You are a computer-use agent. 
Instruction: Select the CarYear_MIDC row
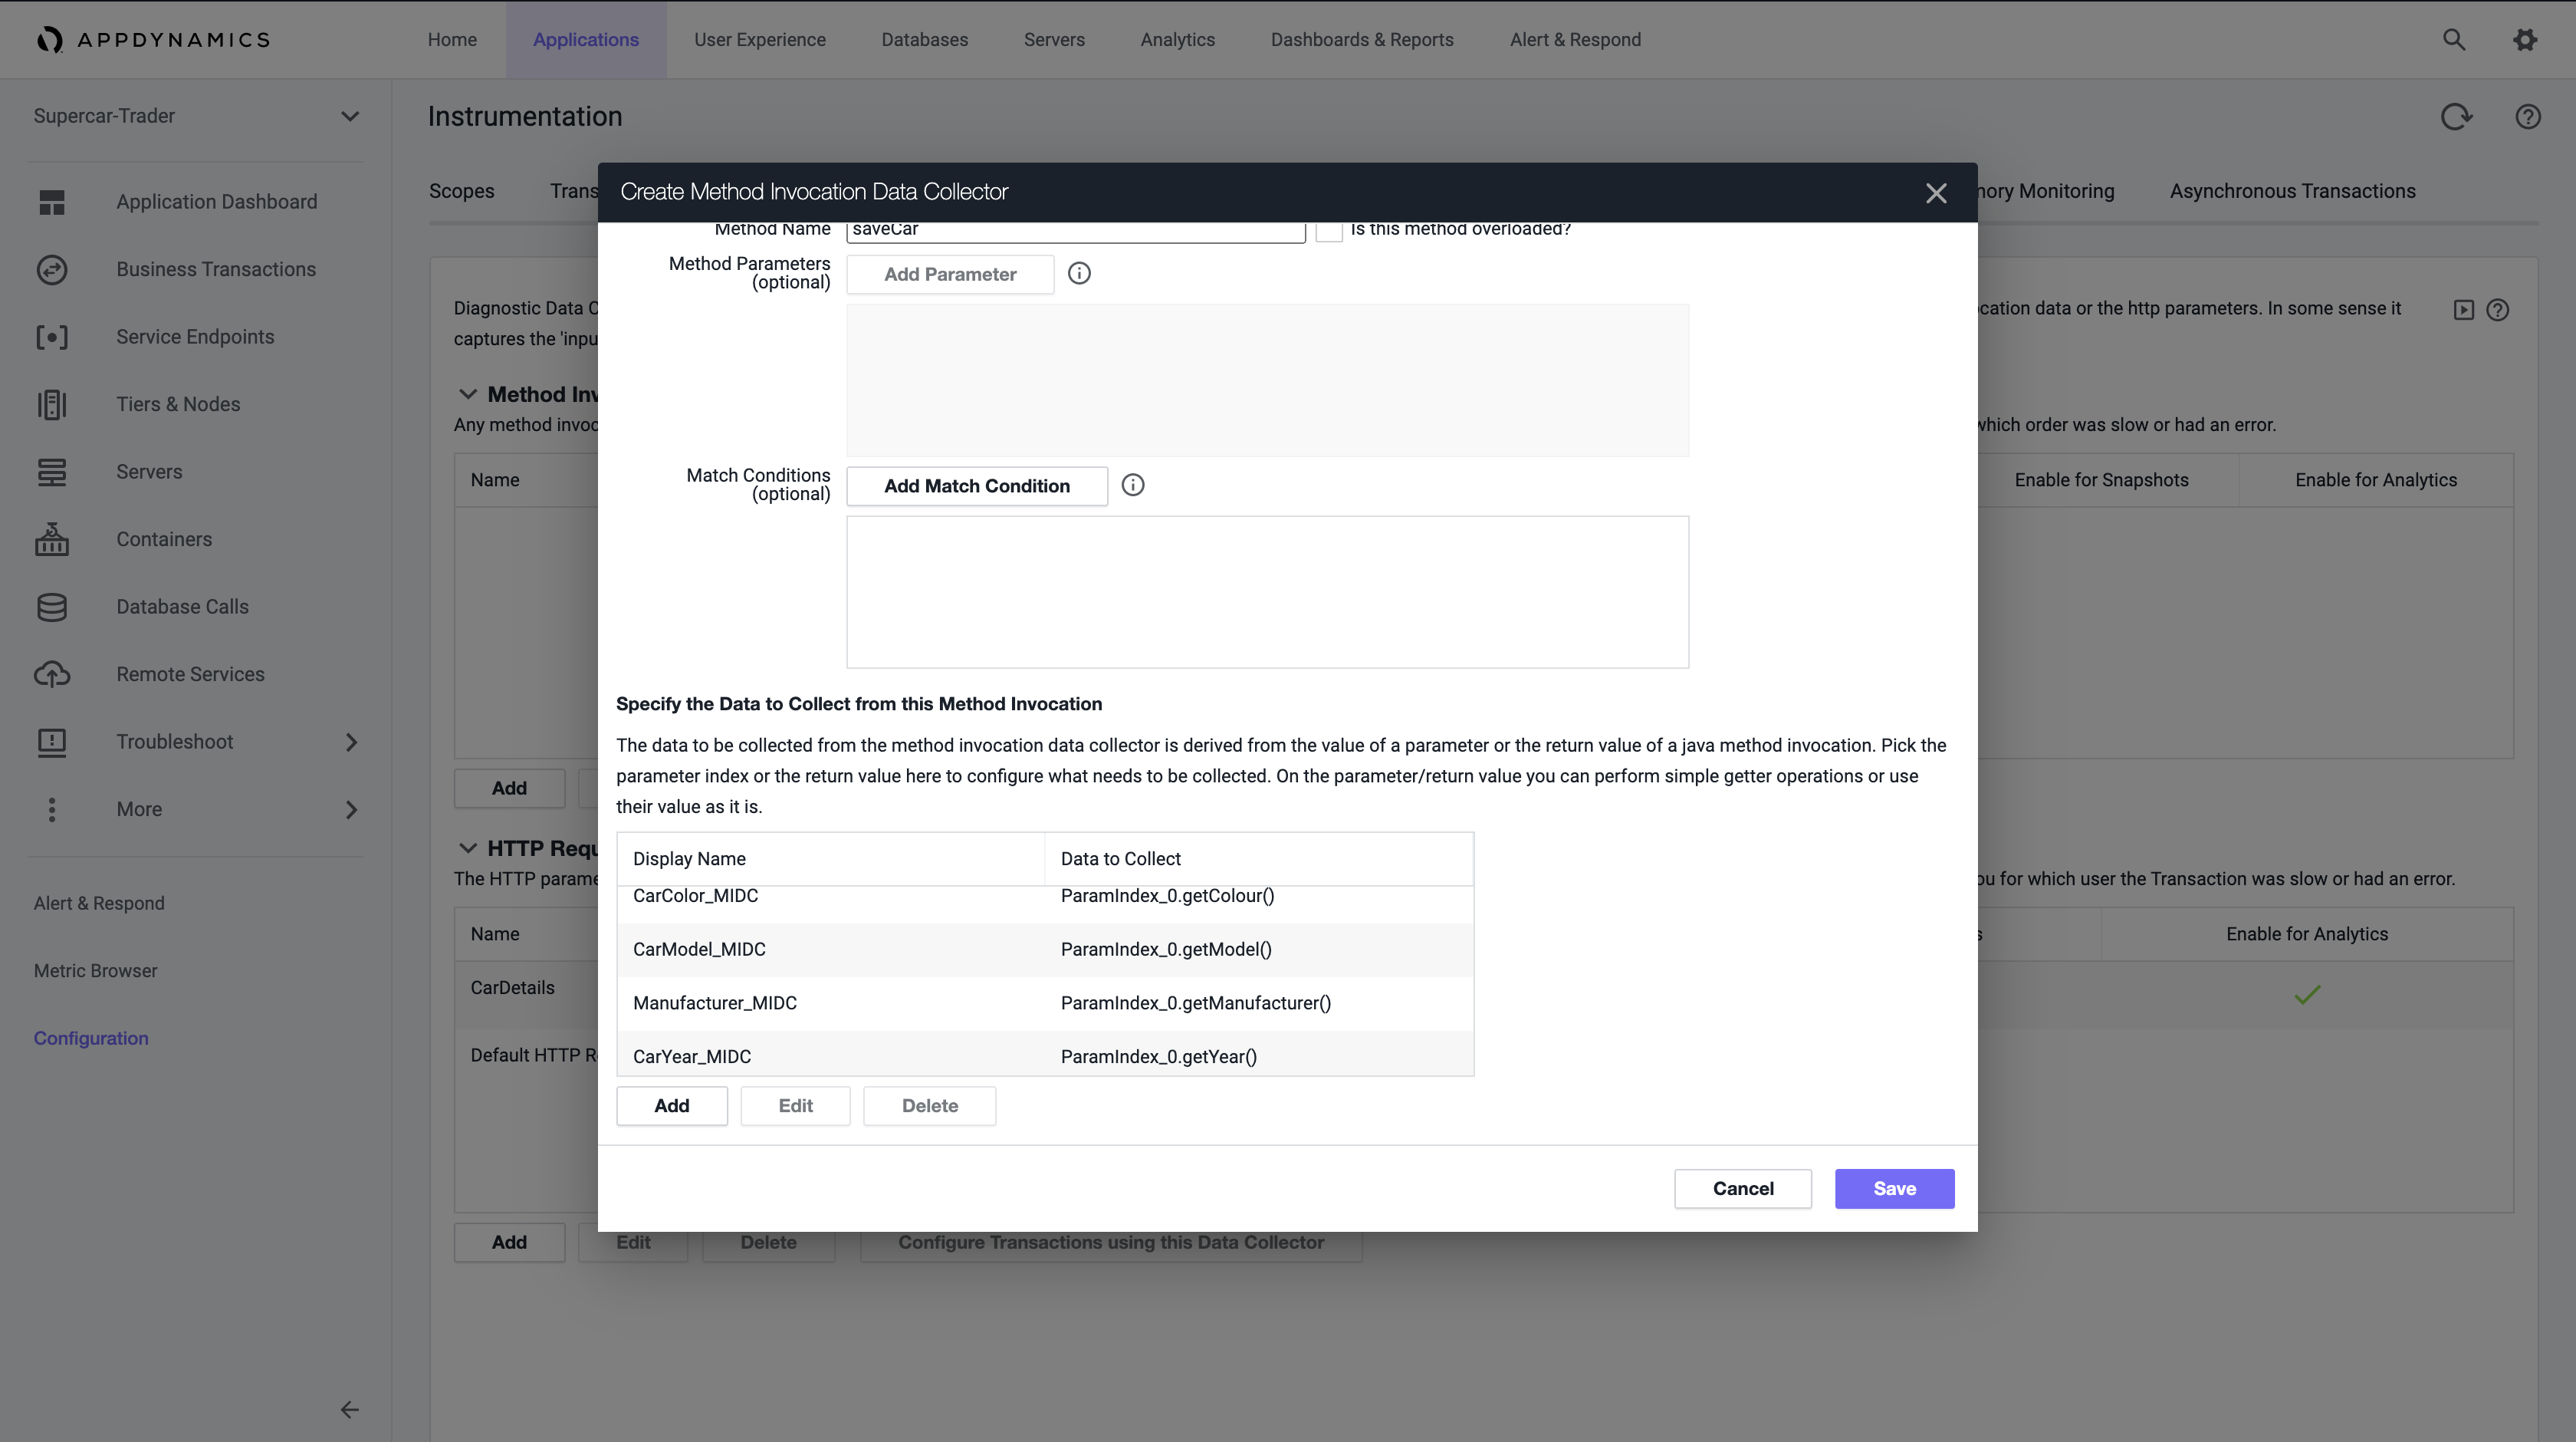1045,1055
